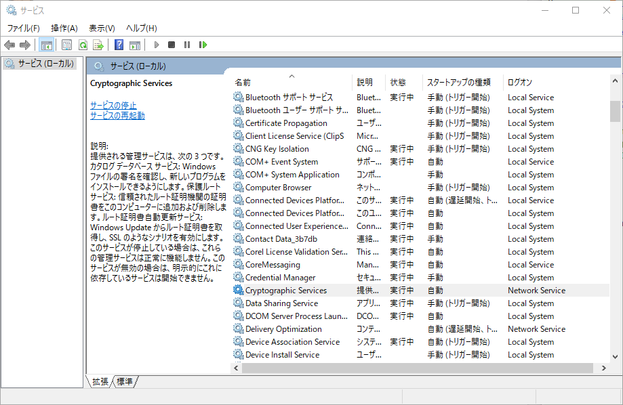Screen dimensions: 623x405
Task: Toggle the action pane toolbar icon
Action: (x=135, y=45)
